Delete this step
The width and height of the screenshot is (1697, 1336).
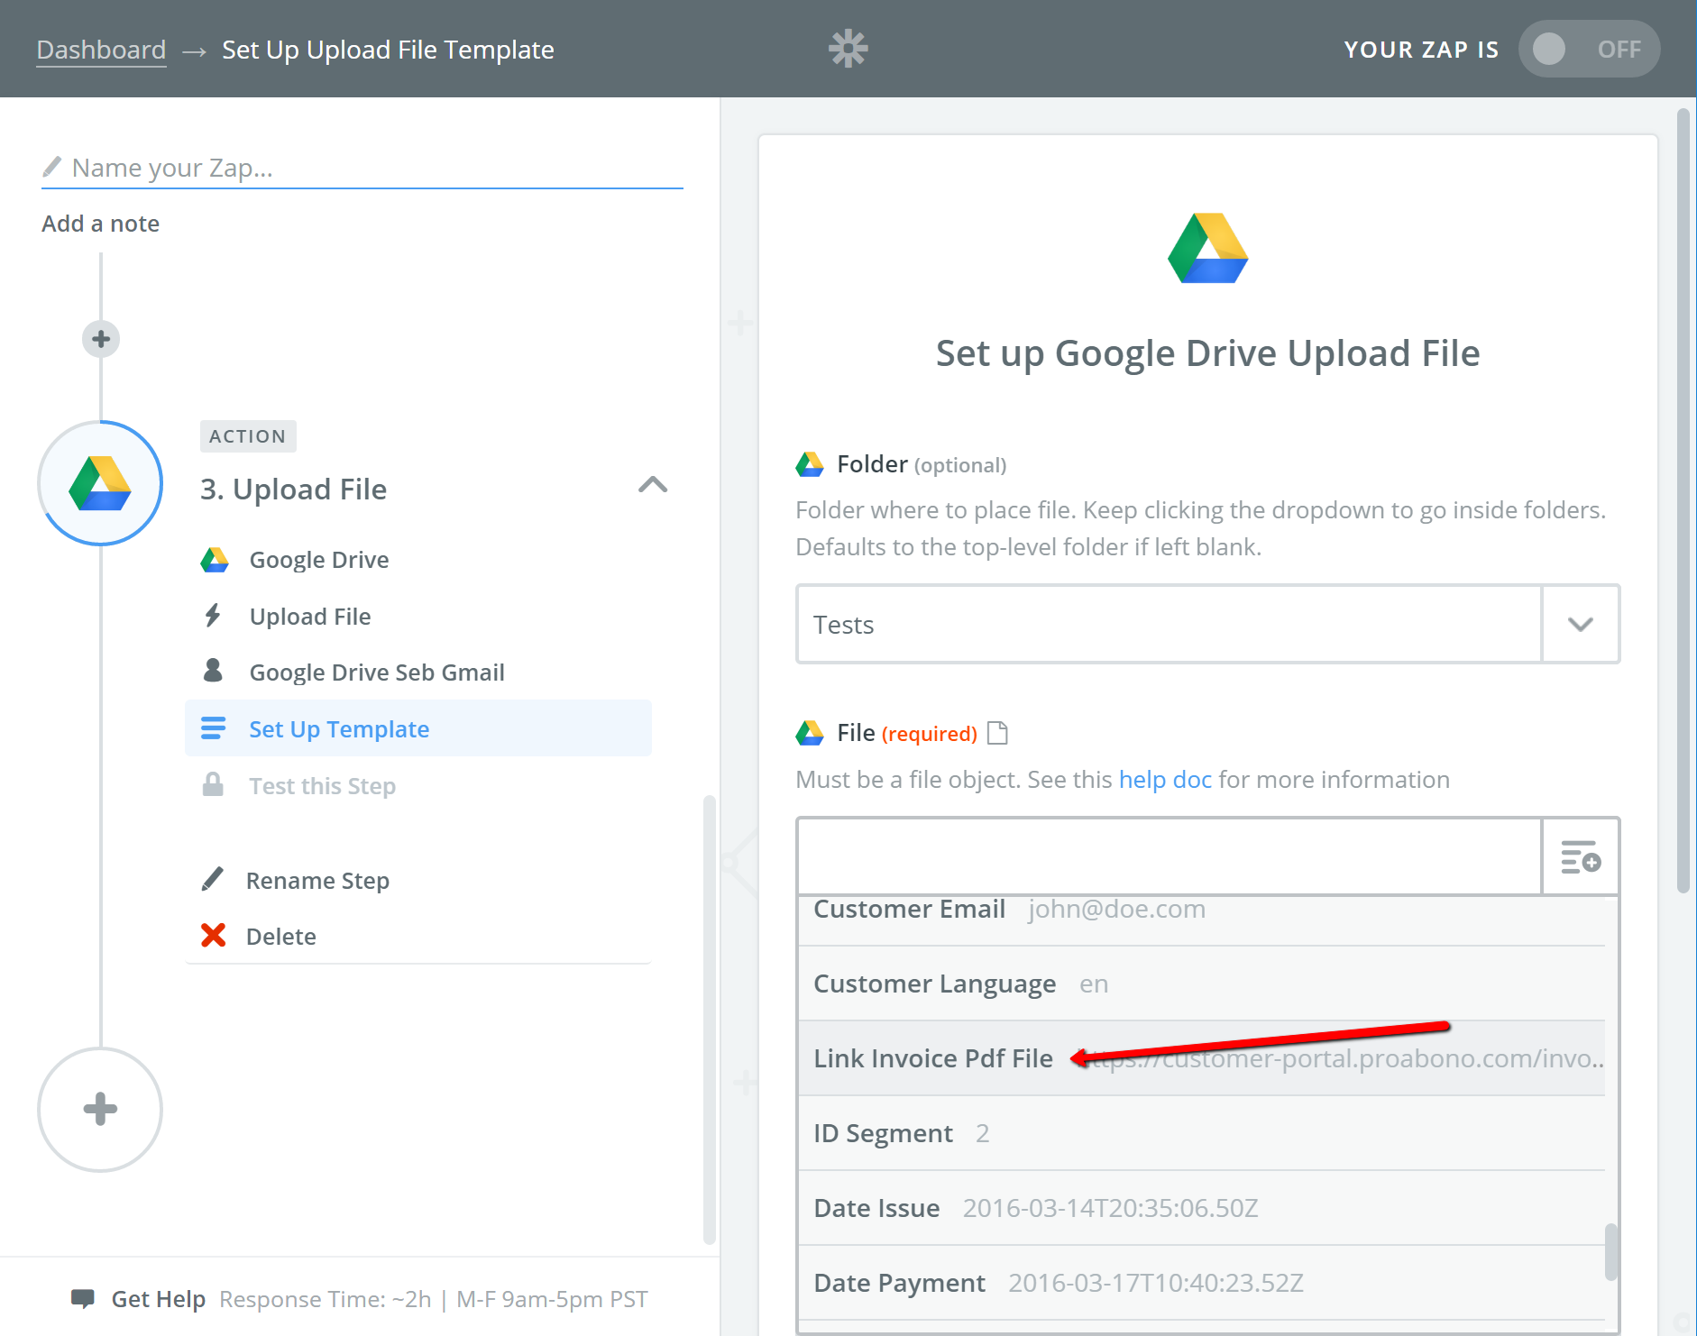coord(280,937)
